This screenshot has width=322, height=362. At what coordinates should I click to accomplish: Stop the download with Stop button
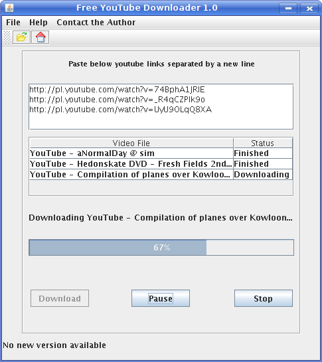(x=264, y=298)
